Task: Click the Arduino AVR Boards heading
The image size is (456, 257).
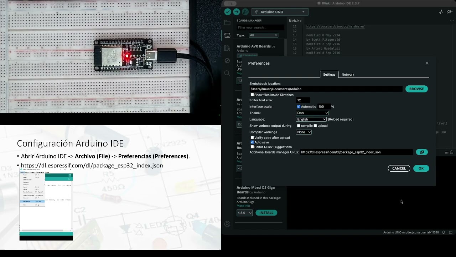Action: (x=254, y=46)
